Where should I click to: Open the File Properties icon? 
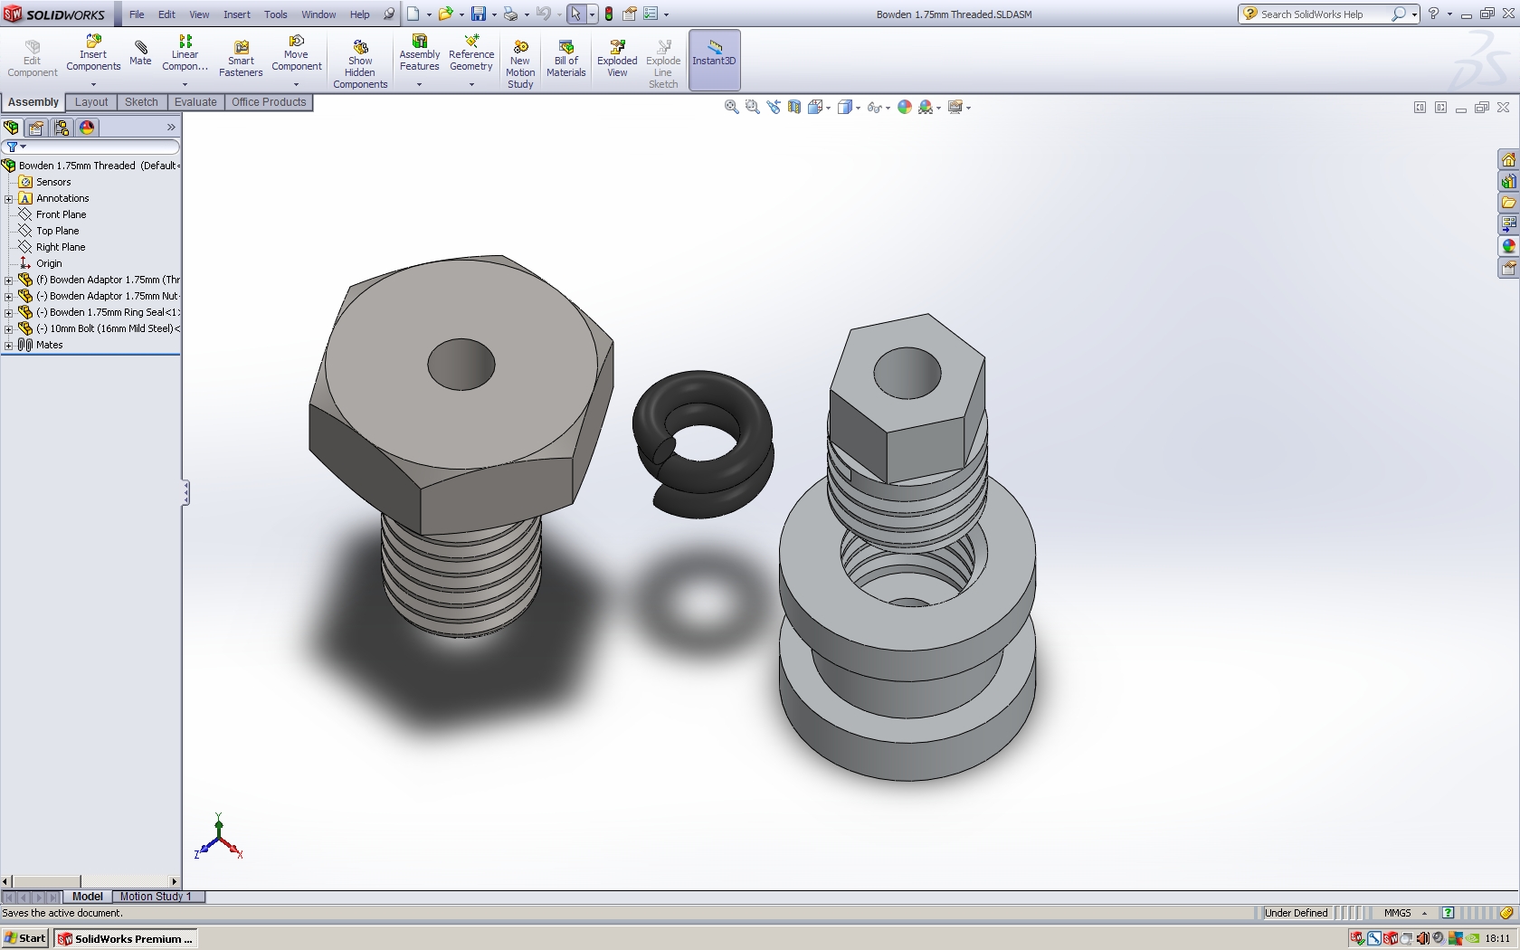click(x=630, y=14)
